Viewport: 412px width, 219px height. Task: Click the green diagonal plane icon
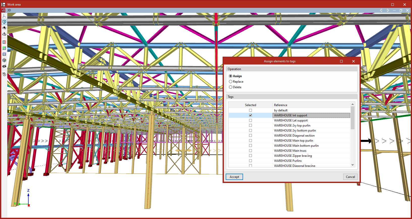[x=4, y=48]
